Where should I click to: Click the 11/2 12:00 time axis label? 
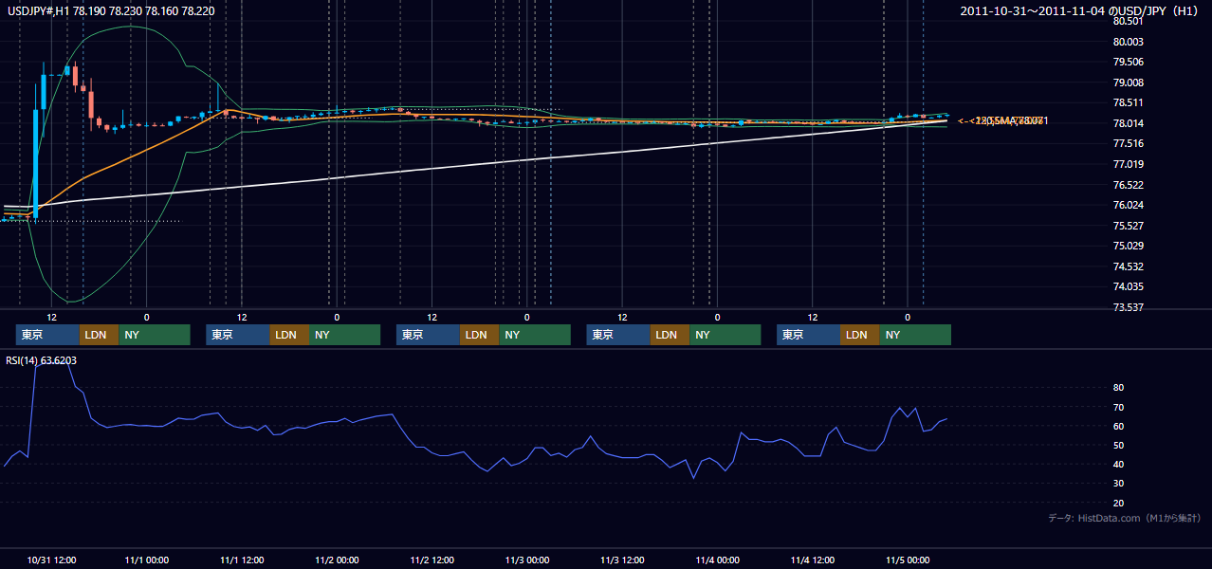click(x=432, y=560)
